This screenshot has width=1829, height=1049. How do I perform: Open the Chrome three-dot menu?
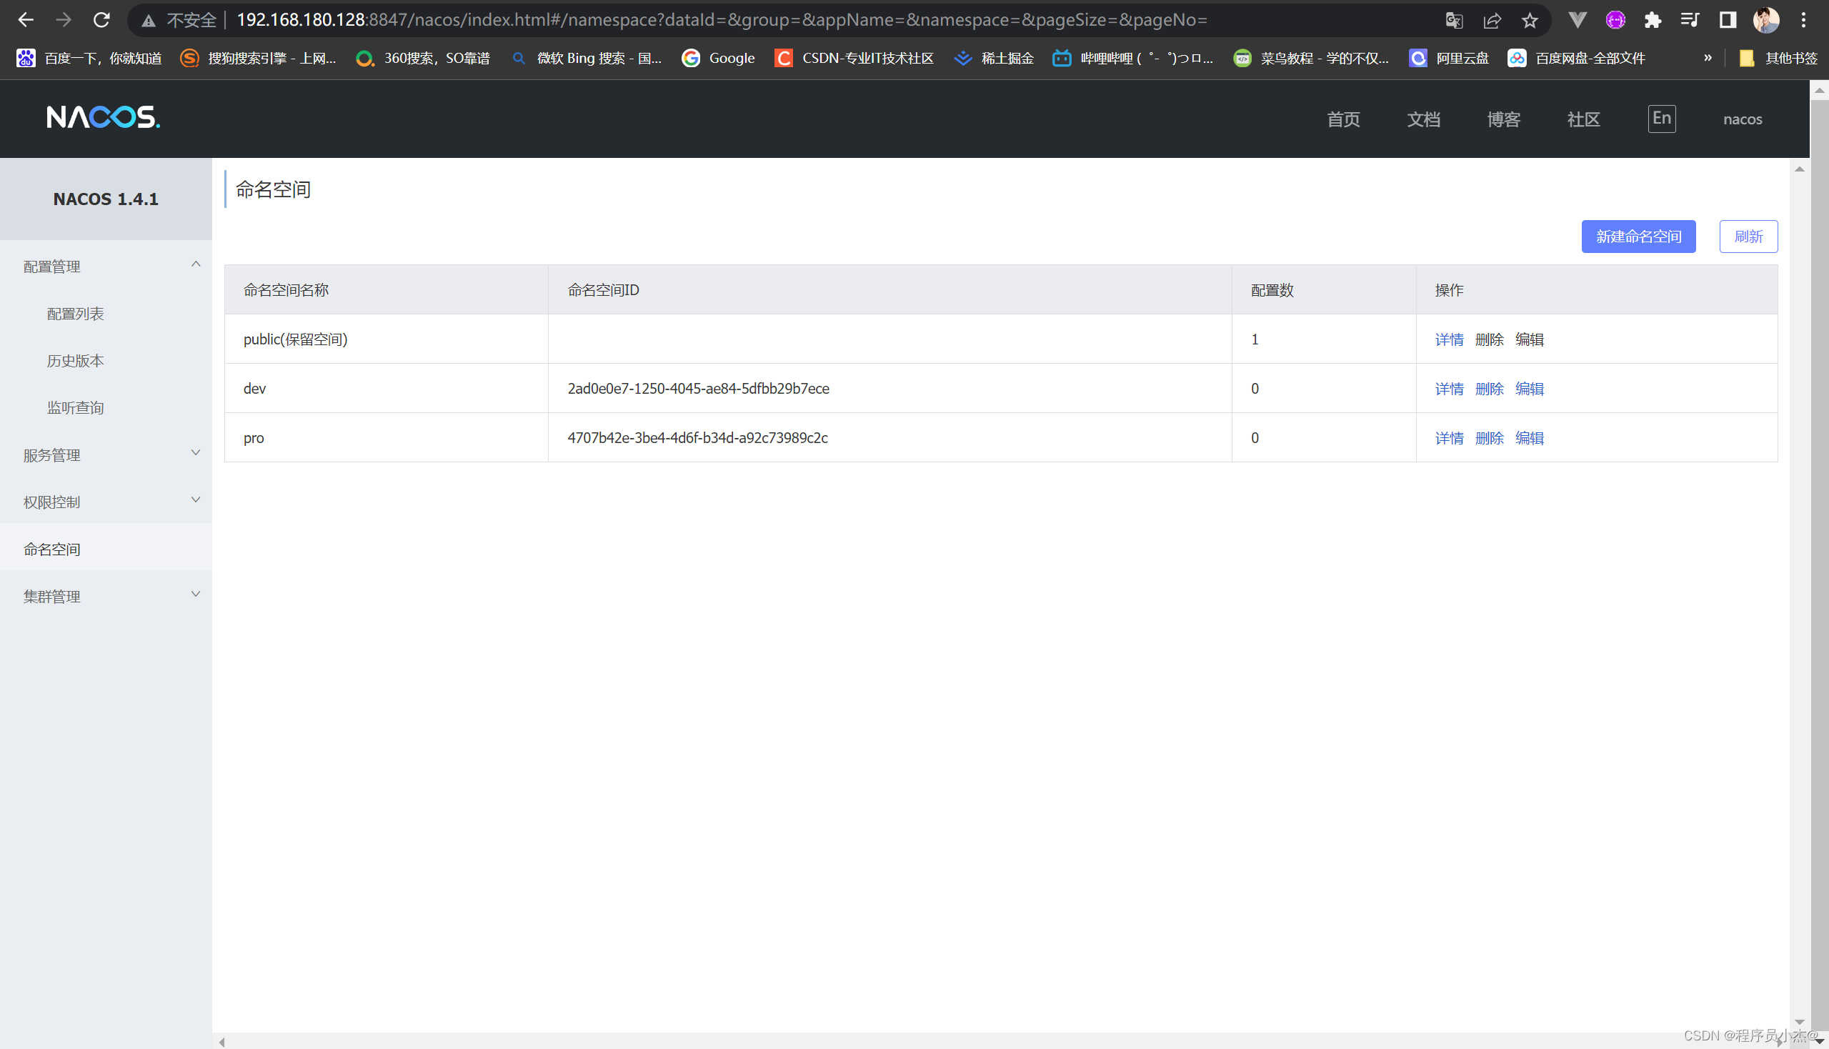pos(1803,20)
